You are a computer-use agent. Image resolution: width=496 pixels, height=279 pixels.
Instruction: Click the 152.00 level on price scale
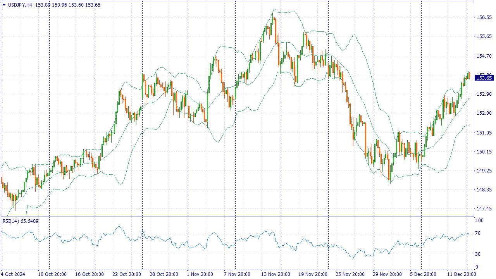pyautogui.click(x=484, y=113)
